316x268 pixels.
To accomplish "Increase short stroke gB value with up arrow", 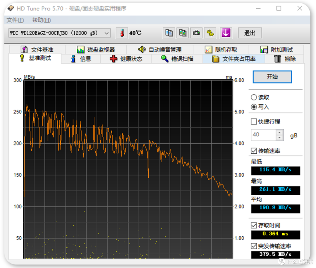I will [279, 133].
